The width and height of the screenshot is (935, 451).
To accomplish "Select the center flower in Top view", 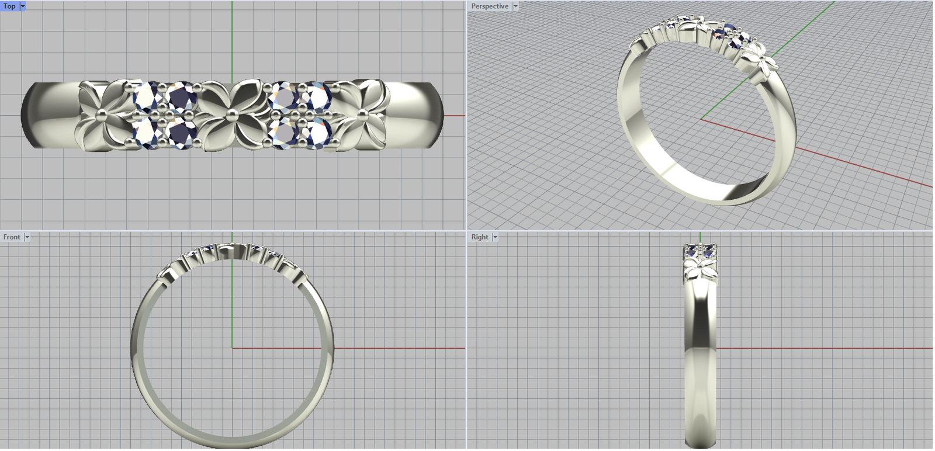I will [232, 115].
